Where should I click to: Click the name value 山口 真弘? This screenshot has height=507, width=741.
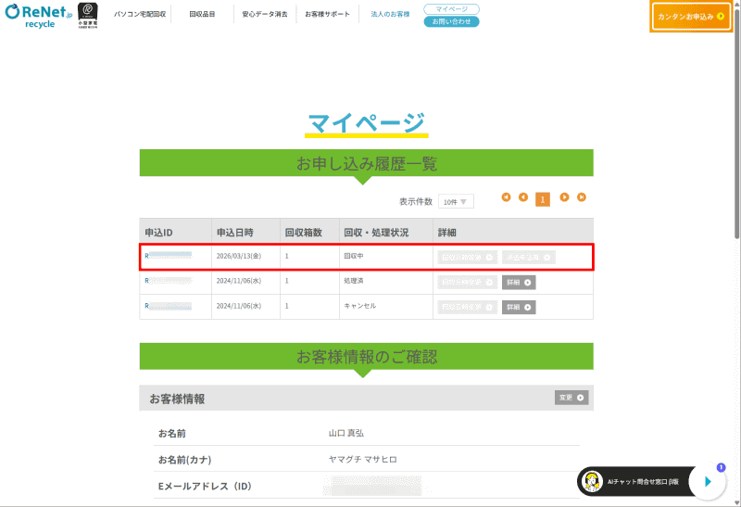tap(345, 433)
